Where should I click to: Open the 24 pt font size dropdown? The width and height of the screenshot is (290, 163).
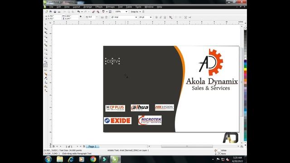[x=151, y=17]
